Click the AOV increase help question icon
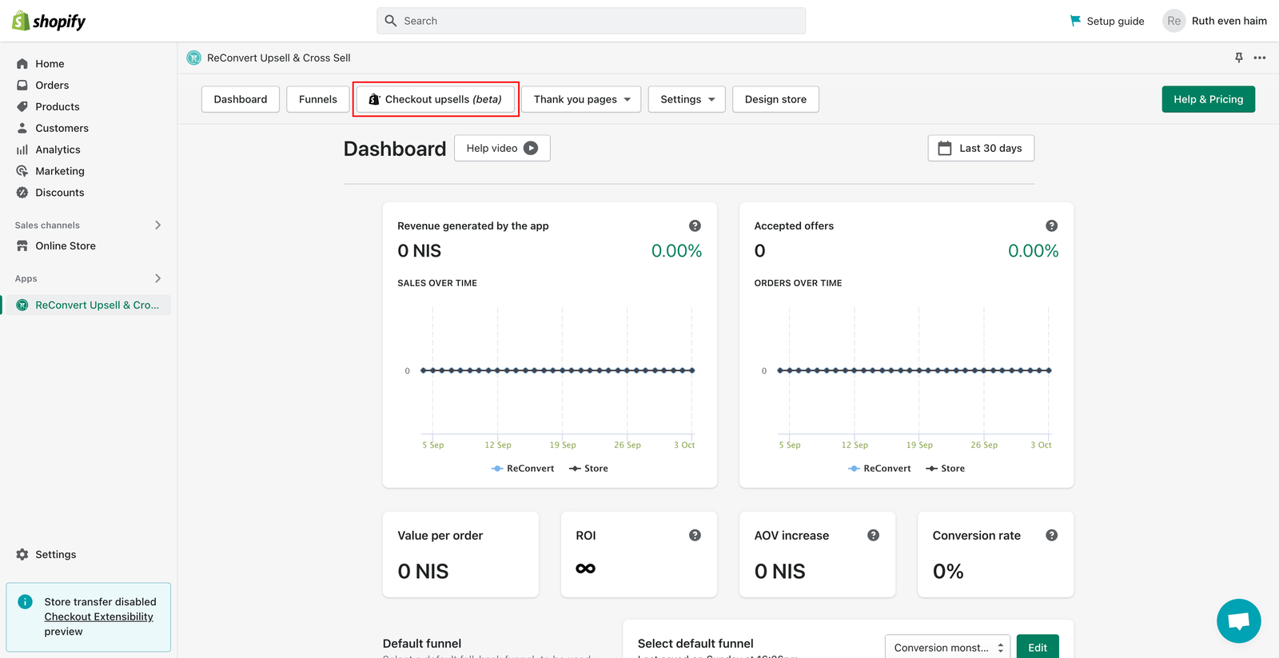1279x658 pixels. pos(873,536)
